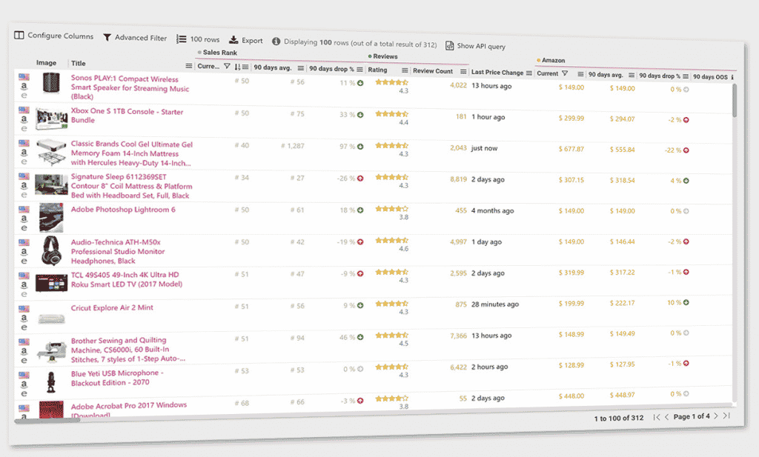Click the Amazon column group header

click(x=551, y=61)
